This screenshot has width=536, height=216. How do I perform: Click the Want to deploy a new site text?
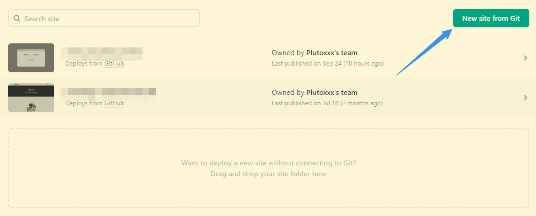click(268, 163)
